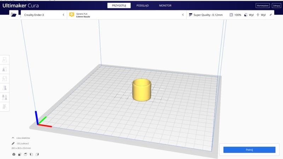Open the Super Quality - 0.12mm settings panel
283x159 pixels.
[230, 15]
